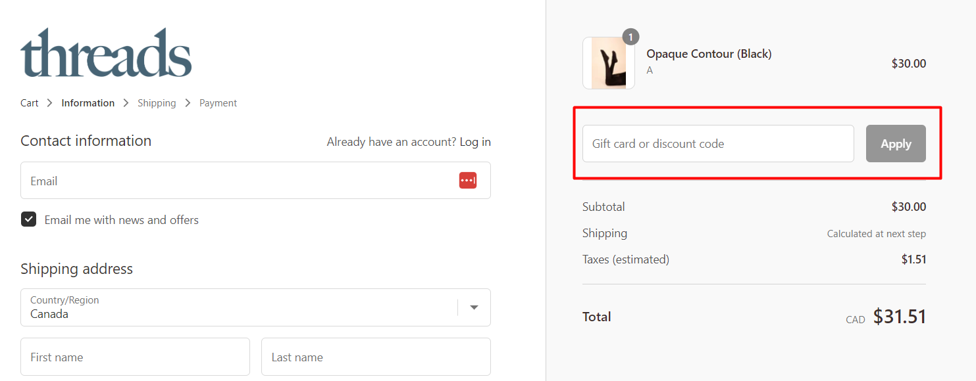Click the Country/Region dropdown arrow
Viewport: 976px width, 381px height.
click(x=474, y=307)
